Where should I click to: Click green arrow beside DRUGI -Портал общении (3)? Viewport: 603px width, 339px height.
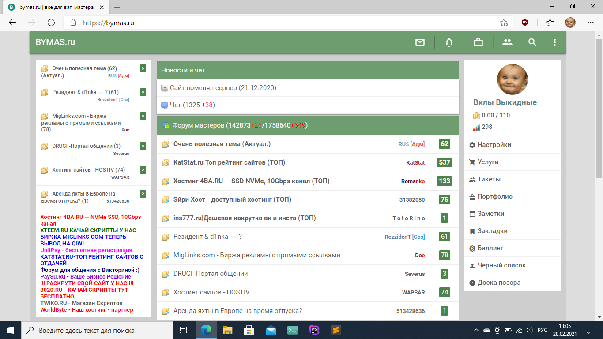pos(143,146)
